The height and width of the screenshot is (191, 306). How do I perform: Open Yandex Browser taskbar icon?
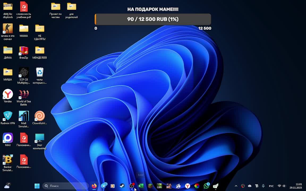click(188, 186)
